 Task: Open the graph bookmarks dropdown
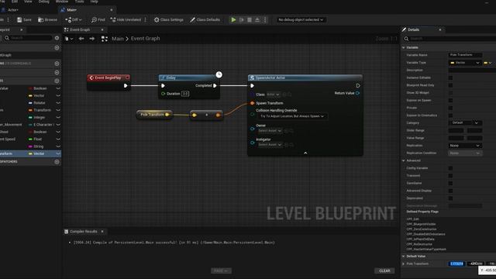click(69, 39)
